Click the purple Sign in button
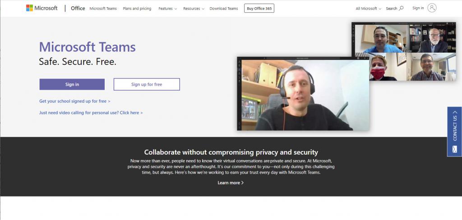The width and height of the screenshot is (462, 220). pos(72,84)
